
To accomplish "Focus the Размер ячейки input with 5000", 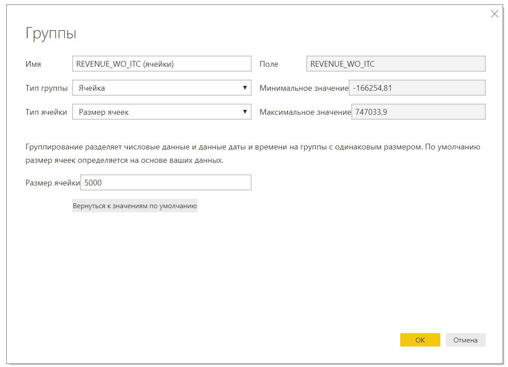I will pos(166,182).
